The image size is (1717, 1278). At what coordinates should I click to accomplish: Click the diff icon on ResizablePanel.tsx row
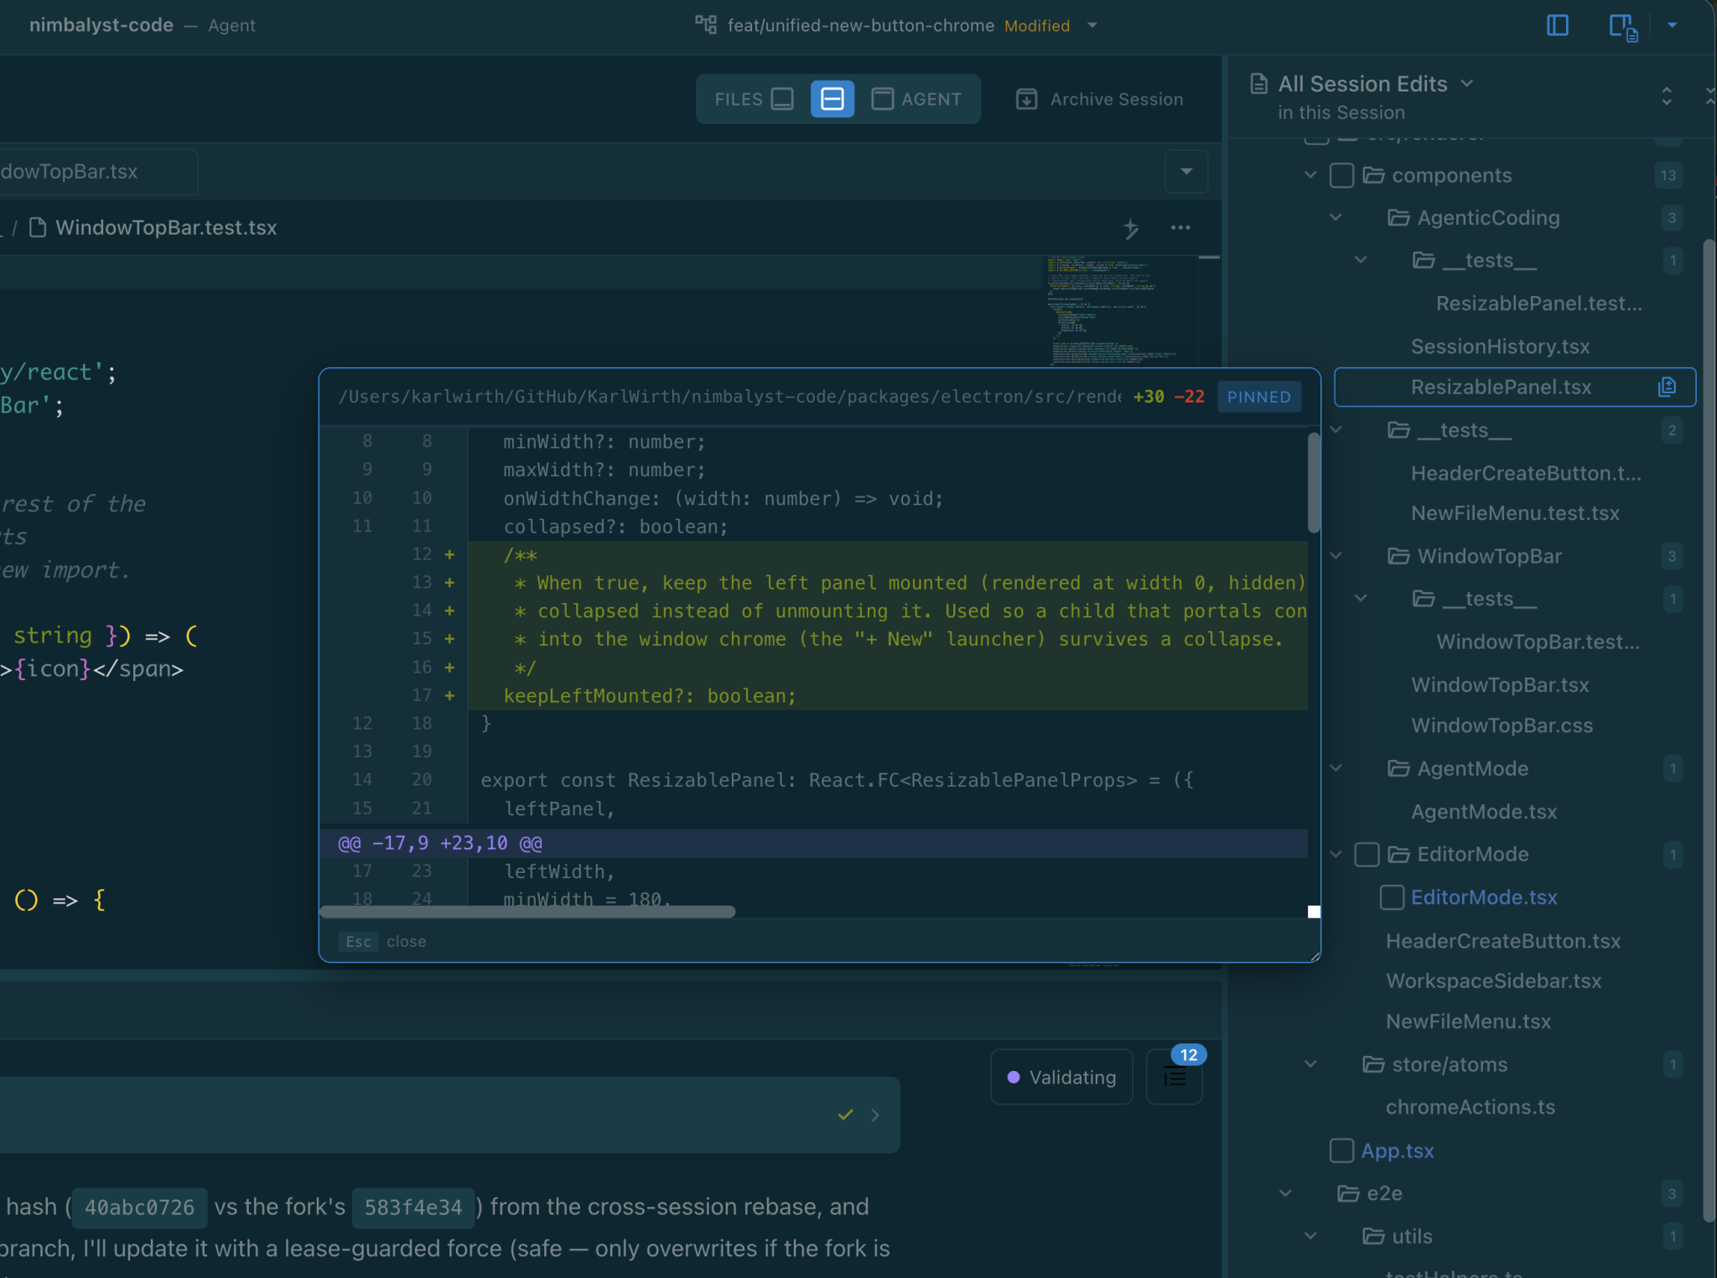[1667, 387]
